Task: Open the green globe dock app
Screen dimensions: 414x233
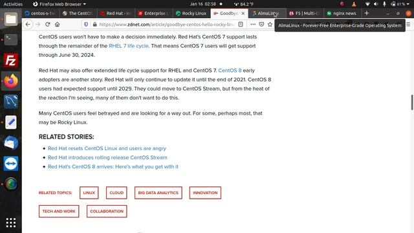Action: pos(11,184)
